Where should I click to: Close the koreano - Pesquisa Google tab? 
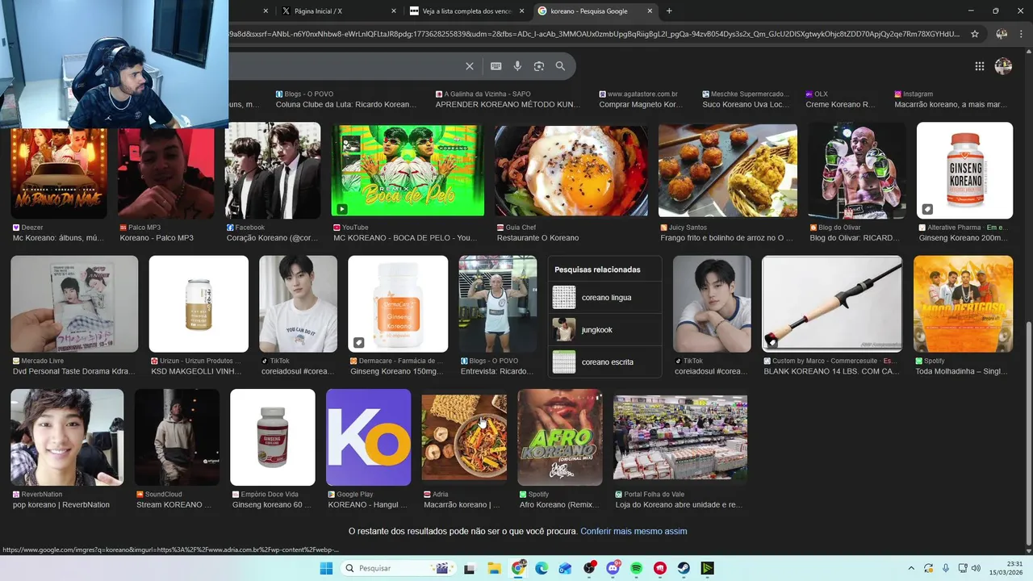[650, 11]
